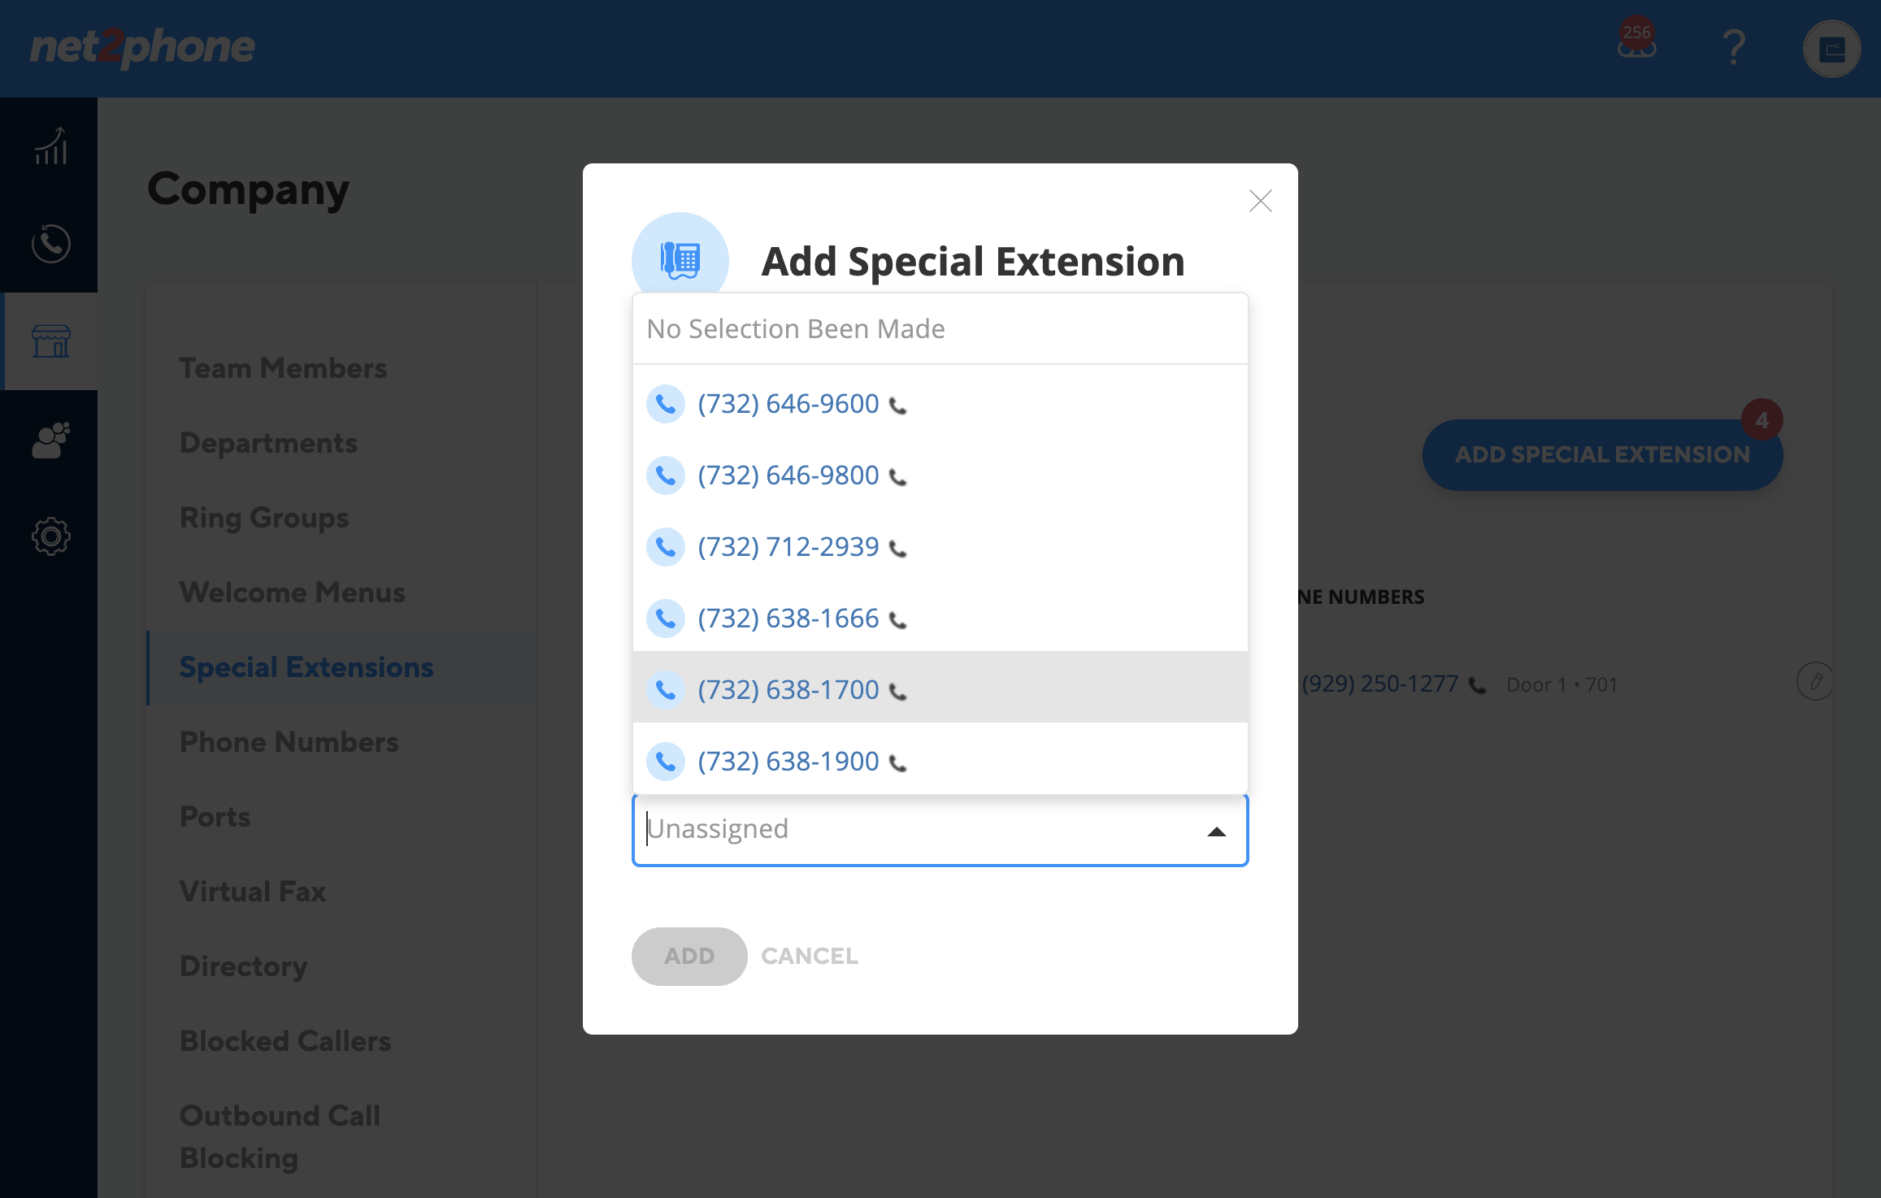Click the ADD SPECIAL EXTENSION button
The width and height of the screenshot is (1881, 1198).
(x=1602, y=454)
